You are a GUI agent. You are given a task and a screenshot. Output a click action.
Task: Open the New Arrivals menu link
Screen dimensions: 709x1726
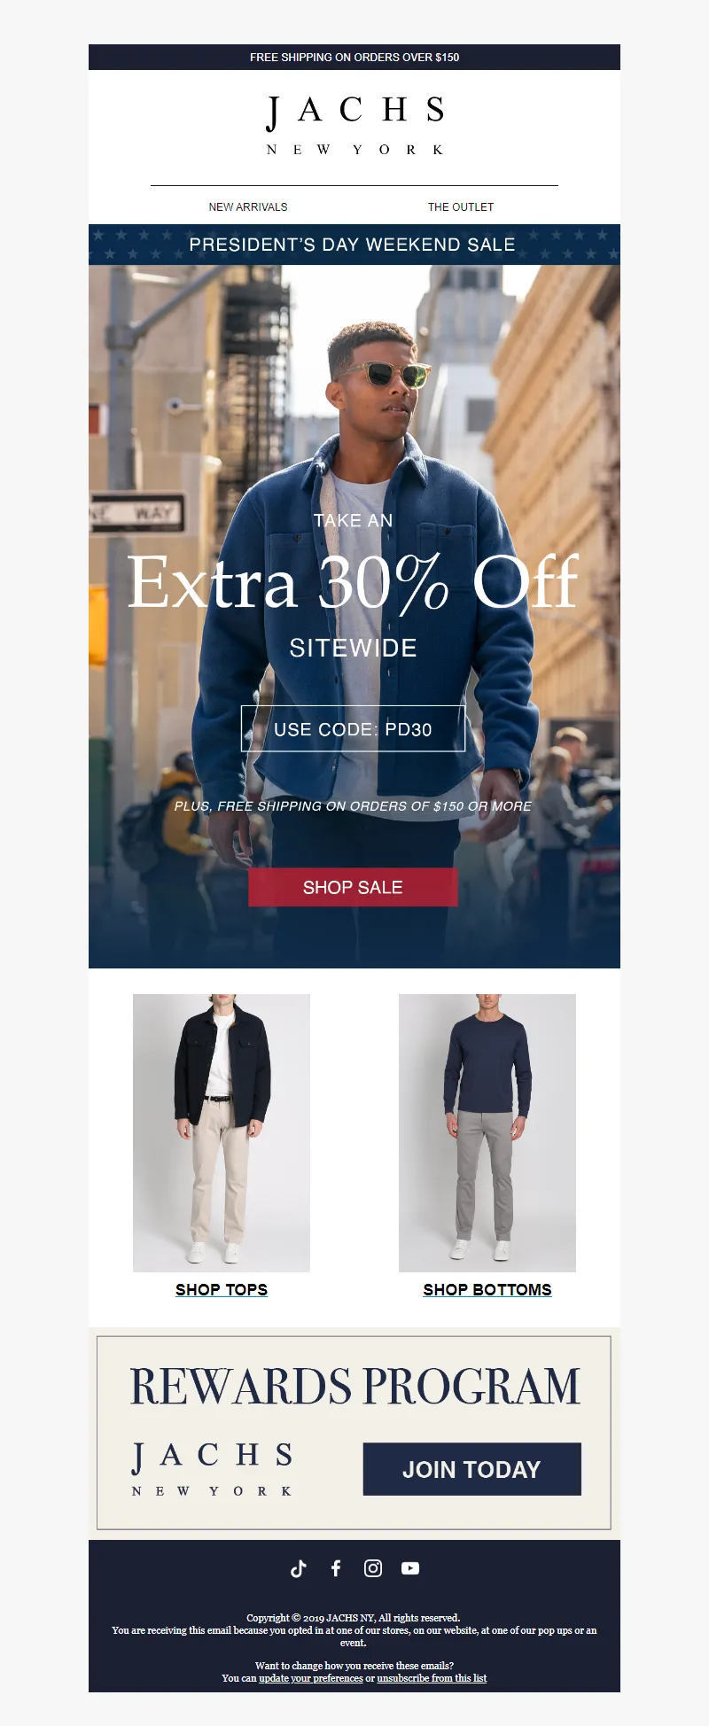248,206
